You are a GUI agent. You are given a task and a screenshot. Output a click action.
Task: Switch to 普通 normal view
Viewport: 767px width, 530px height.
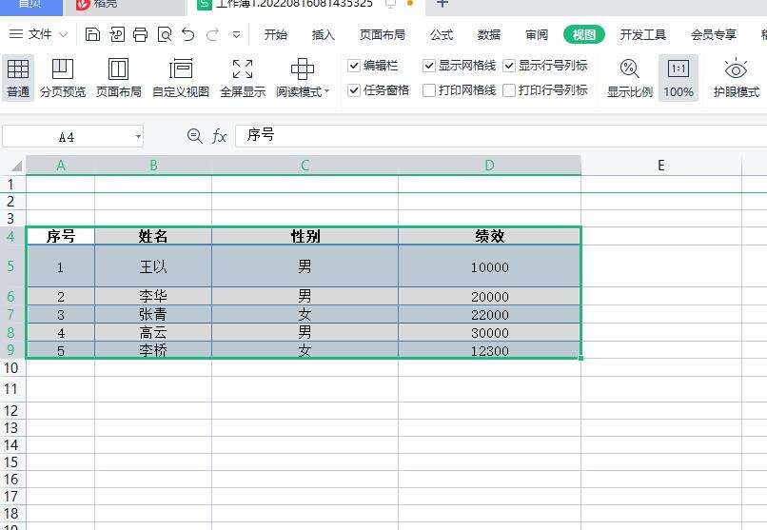point(18,78)
